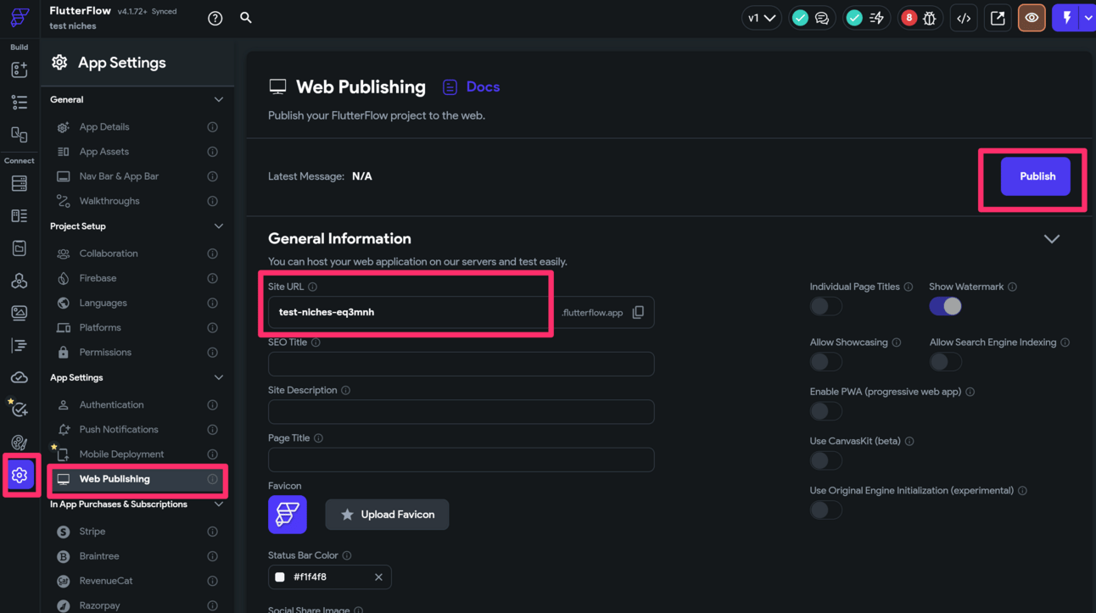Click the Site Description input field
1096x613 pixels.
click(461, 412)
